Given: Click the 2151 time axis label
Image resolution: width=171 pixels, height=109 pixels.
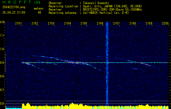Looking at the screenshot, I should click(18, 23).
